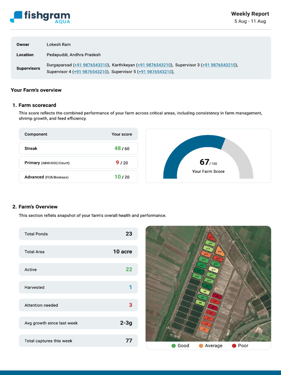
Task: Select red pond C5 on the map
Action: 211,313
